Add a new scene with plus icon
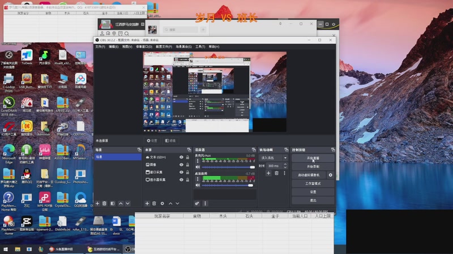This screenshot has width=453, height=254. coord(97,204)
